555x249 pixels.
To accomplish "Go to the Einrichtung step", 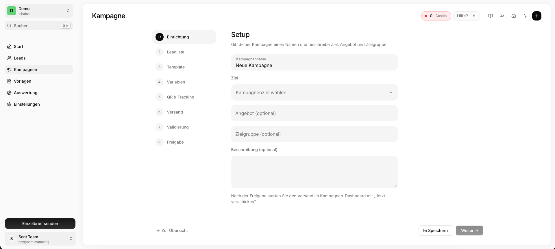I will point(184,37).
